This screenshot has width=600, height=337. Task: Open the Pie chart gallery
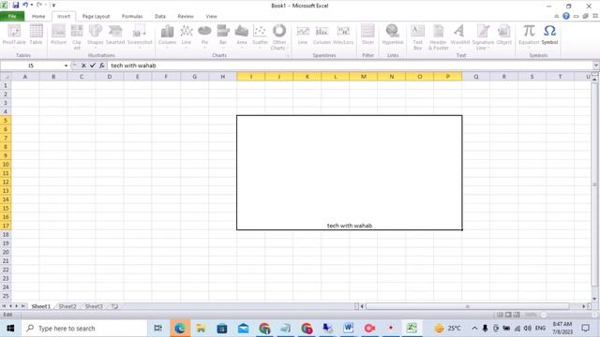click(204, 36)
